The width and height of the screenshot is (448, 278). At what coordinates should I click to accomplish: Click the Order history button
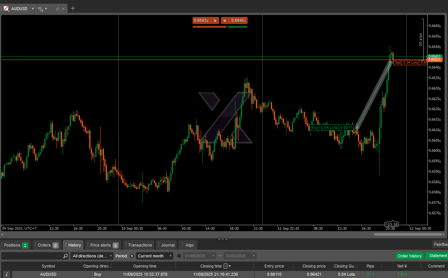[x=409, y=256]
